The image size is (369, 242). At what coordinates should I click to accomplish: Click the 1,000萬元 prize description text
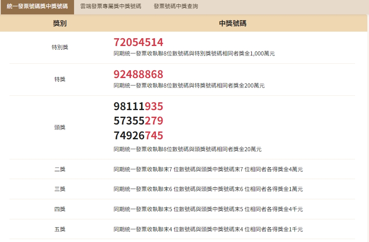coord(194,53)
